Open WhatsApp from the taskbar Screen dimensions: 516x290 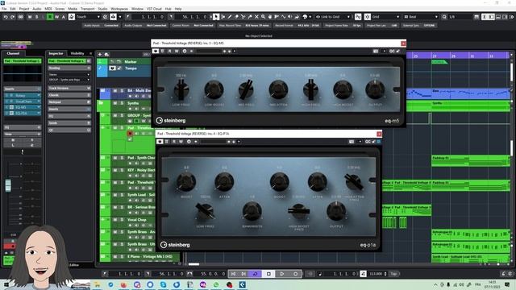[216, 284]
